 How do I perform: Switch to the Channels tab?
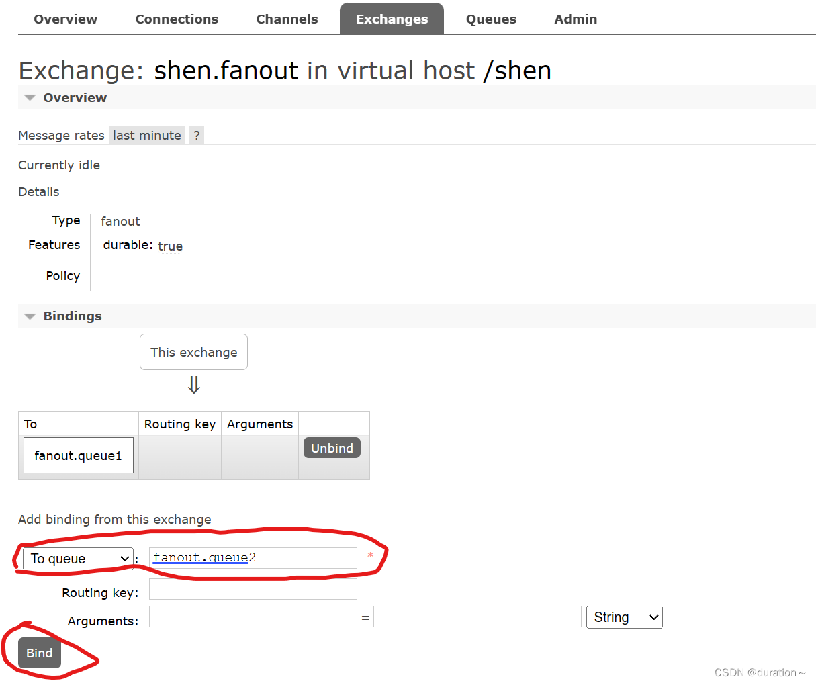click(287, 19)
